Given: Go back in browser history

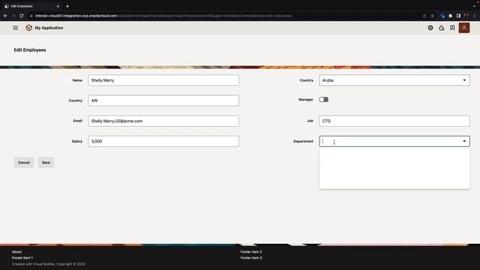Looking at the screenshot, I should (5, 16).
